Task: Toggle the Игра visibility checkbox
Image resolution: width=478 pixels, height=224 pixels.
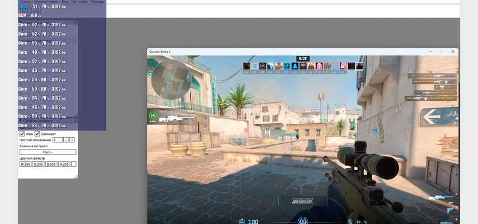Action: pos(22,134)
